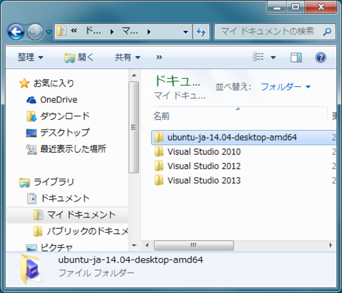Click the change view icon in toolbar
Screen dimensions: 342x293
tap(259, 57)
